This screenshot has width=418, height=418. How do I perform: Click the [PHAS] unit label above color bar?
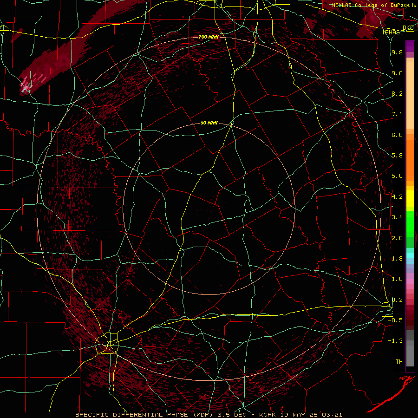392,32
